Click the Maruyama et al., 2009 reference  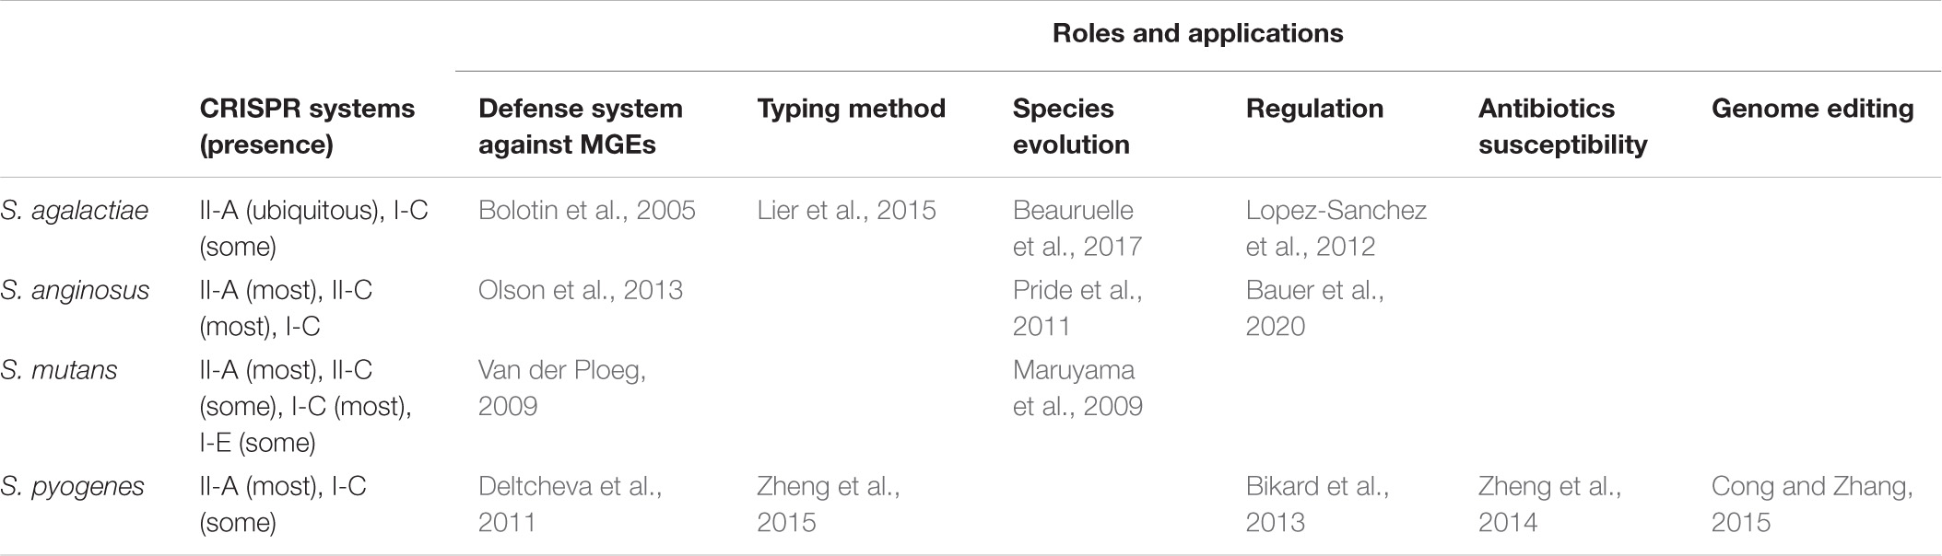(x=1077, y=388)
